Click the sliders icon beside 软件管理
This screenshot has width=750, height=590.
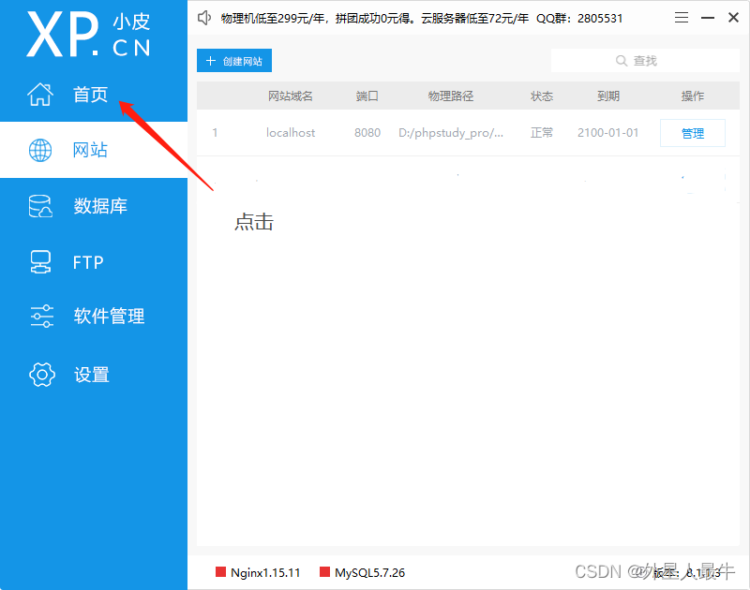pos(41,316)
